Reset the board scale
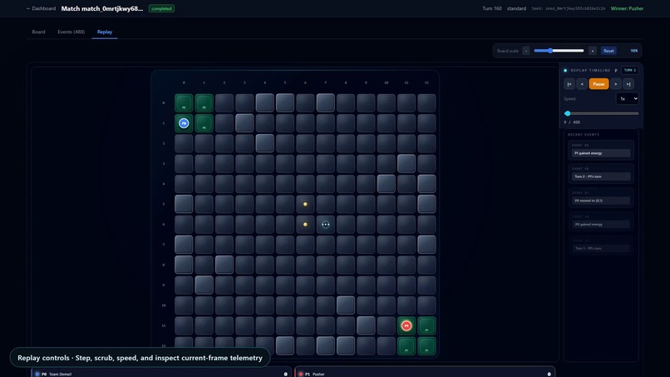 coord(608,51)
